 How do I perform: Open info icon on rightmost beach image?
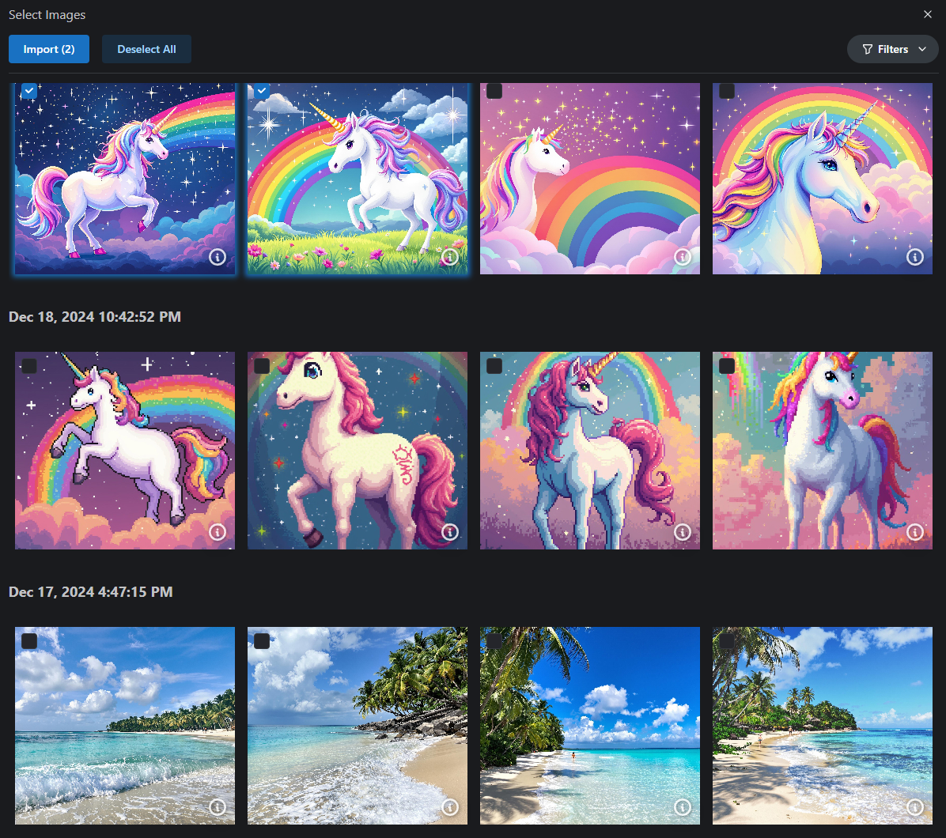pos(915,807)
